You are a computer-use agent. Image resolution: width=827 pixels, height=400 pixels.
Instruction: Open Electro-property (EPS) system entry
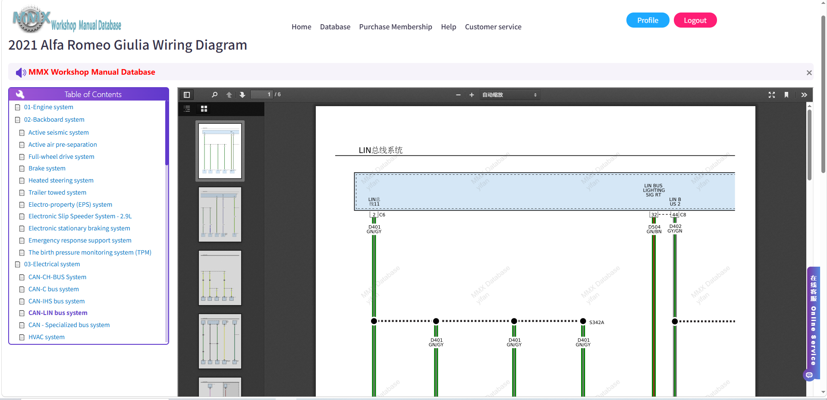pyautogui.click(x=70, y=205)
